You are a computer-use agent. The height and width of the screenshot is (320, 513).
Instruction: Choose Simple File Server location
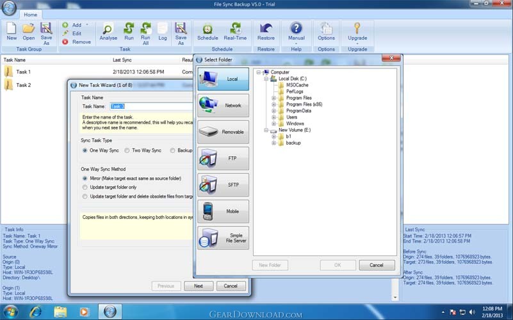click(x=223, y=238)
